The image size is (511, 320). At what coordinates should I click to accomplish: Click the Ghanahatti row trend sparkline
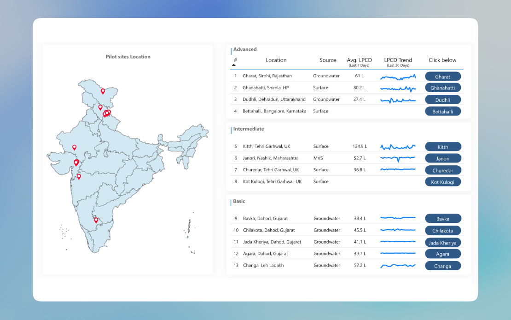click(398, 88)
